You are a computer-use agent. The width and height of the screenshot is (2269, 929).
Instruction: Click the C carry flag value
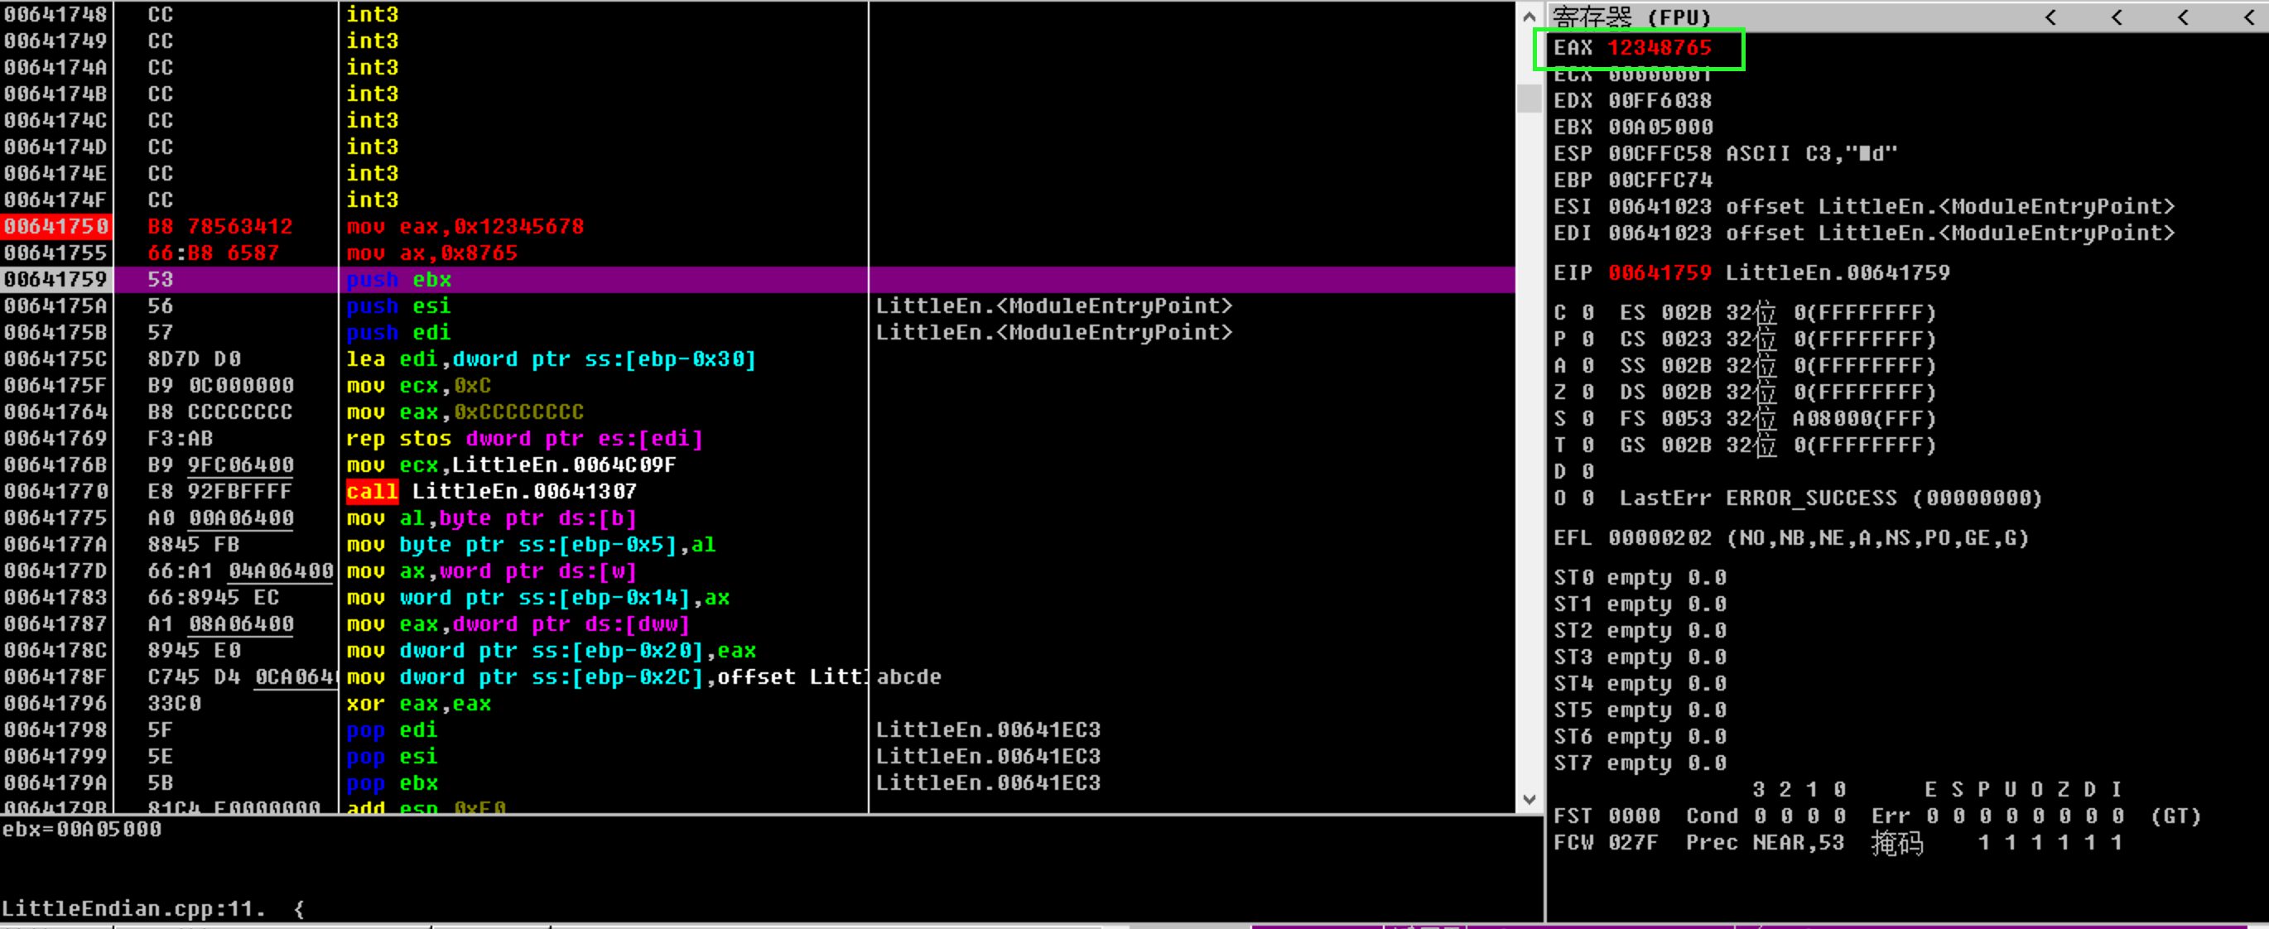tap(1587, 311)
